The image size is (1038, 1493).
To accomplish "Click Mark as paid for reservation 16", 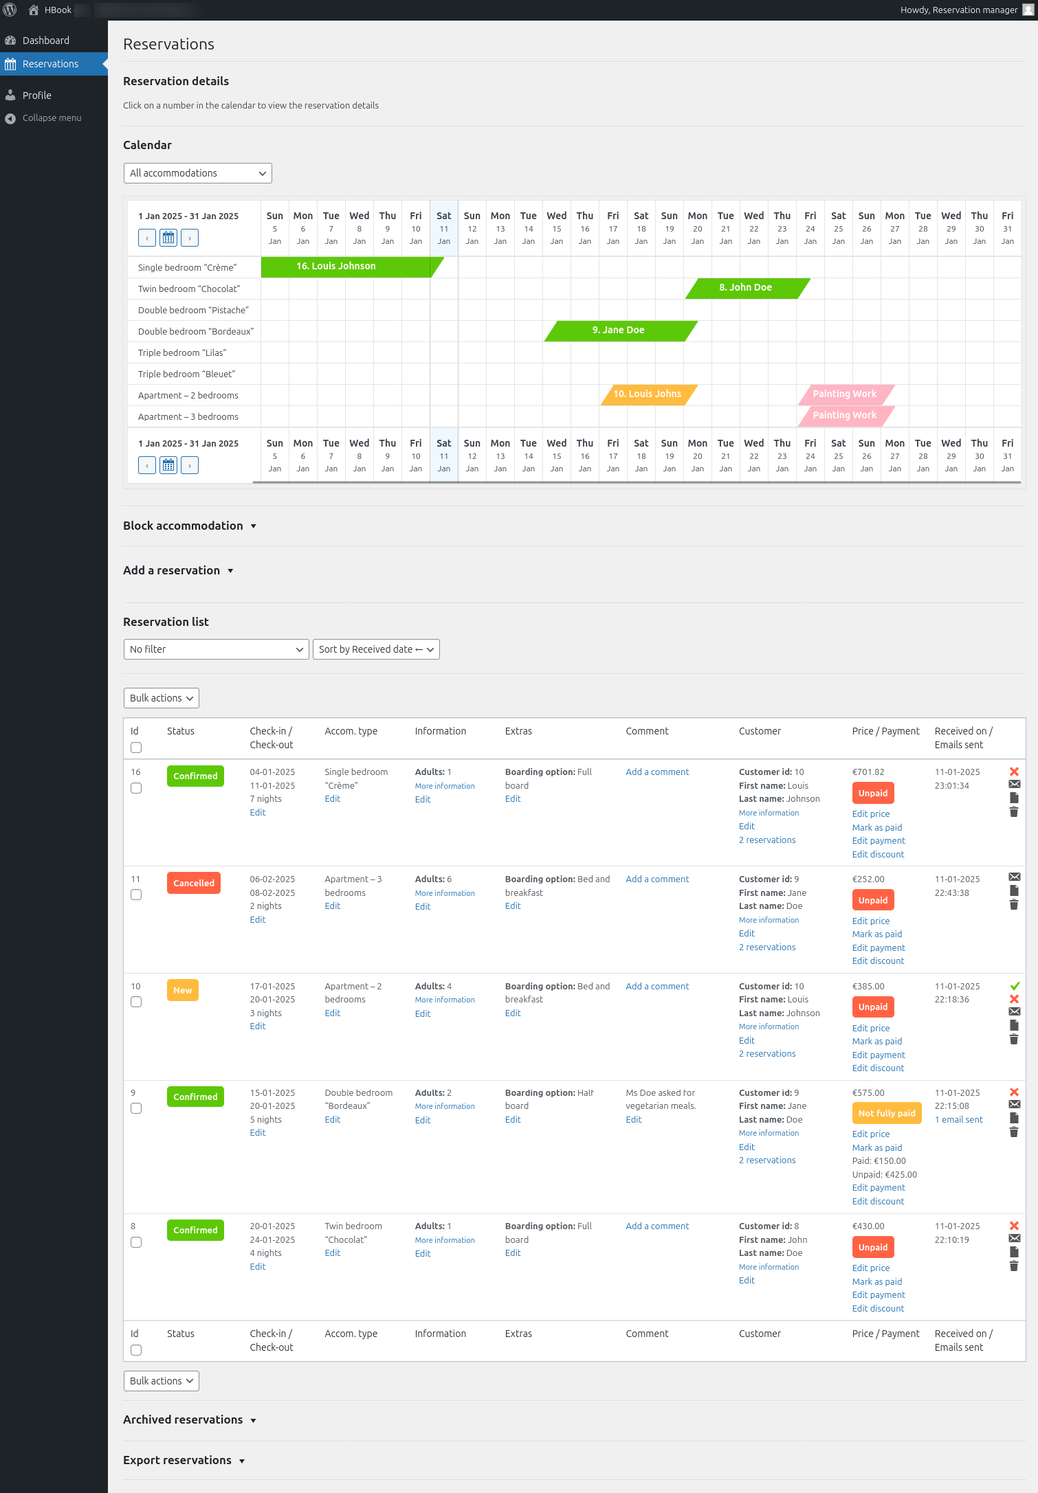I will tap(876, 827).
